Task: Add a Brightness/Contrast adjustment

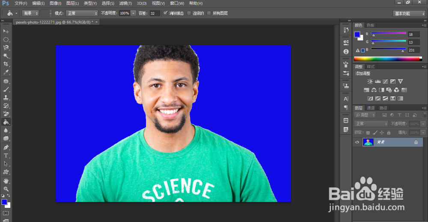Action: [370, 81]
